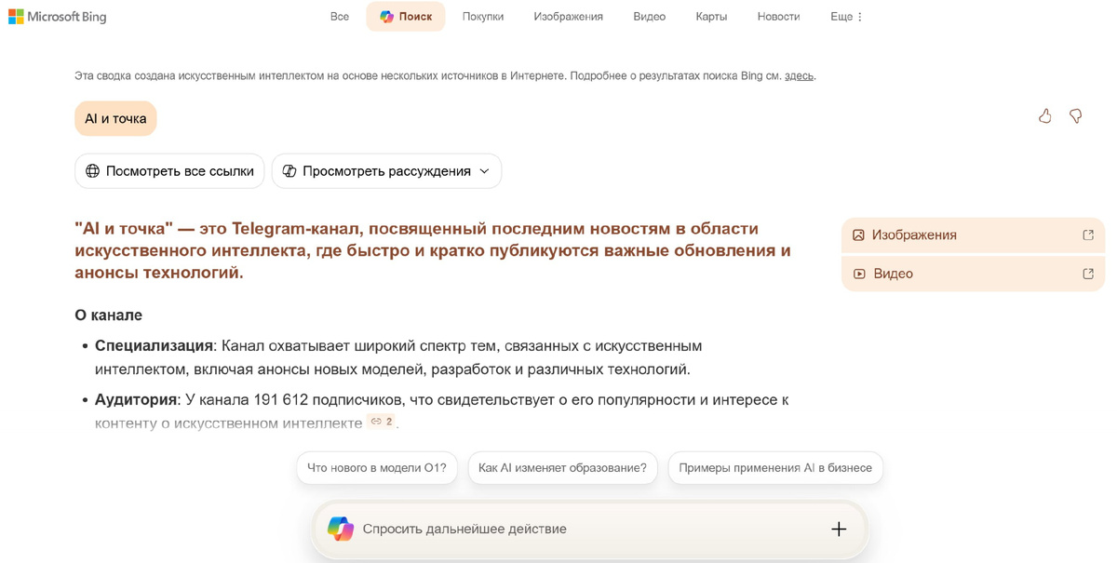Choose suggestion Что нового в модели O1?
The height and width of the screenshot is (563, 1117).
click(377, 468)
